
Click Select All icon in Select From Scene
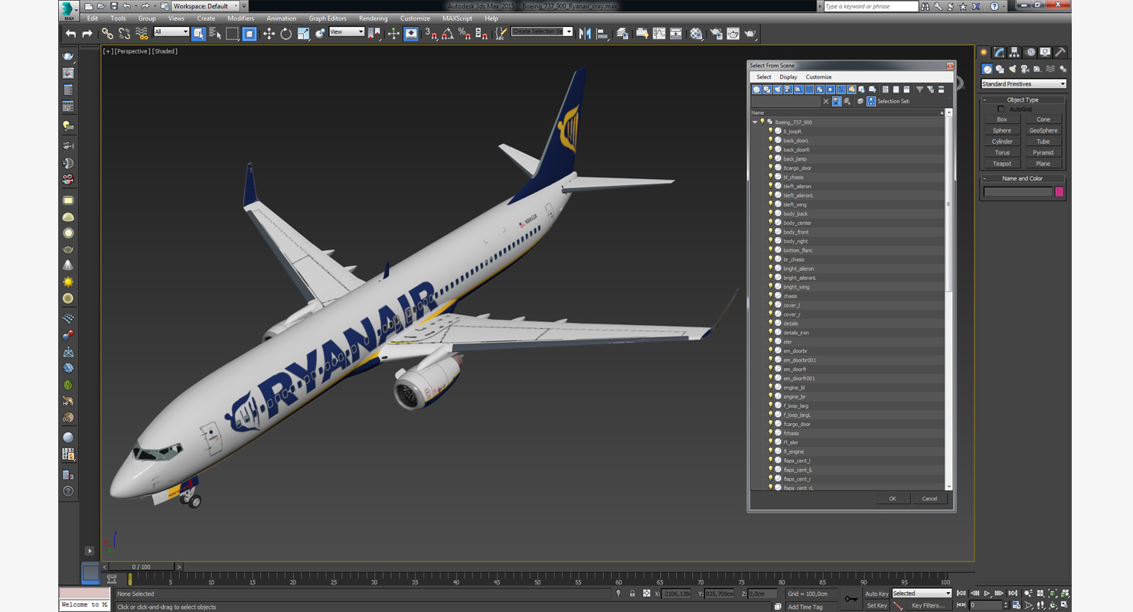point(886,90)
